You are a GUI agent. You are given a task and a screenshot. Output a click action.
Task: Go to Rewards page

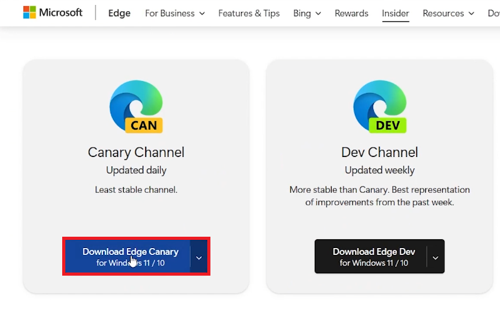pos(351,13)
